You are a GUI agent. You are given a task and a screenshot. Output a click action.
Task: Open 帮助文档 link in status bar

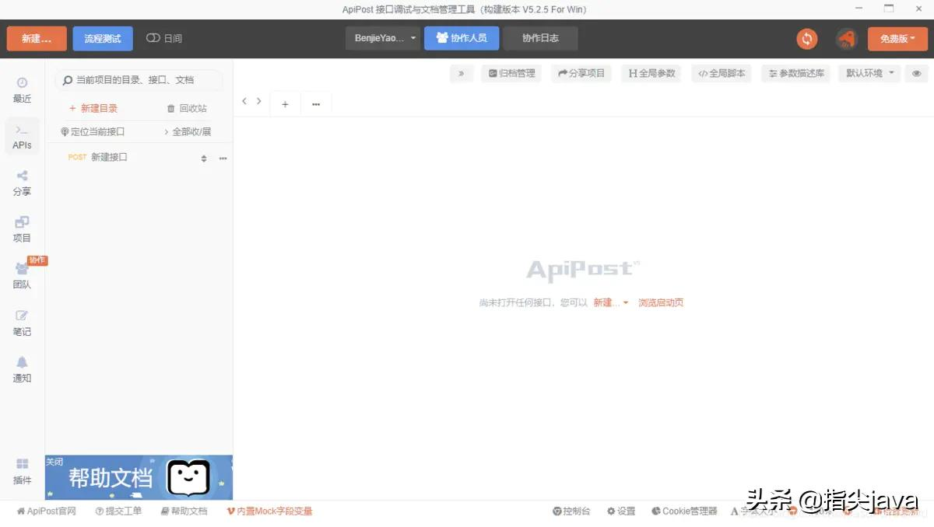point(184,511)
